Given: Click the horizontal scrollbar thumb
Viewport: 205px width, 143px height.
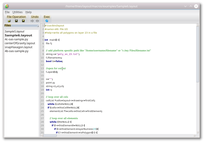Looking at the screenshot, I should click(50, 136).
